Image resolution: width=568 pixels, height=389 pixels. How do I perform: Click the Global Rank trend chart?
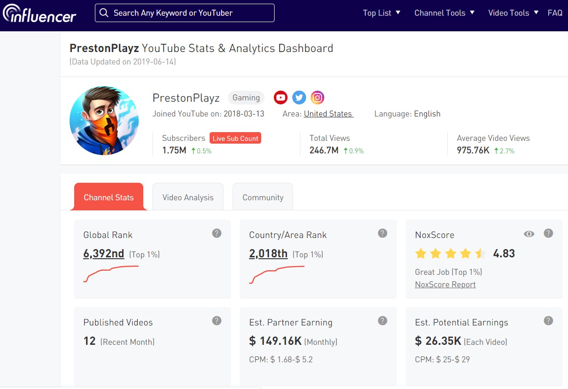point(111,274)
